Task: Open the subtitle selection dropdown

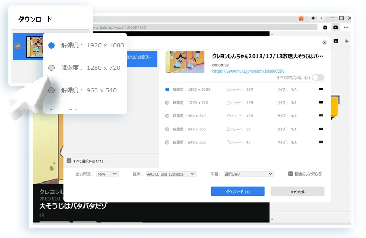Action: [249, 174]
